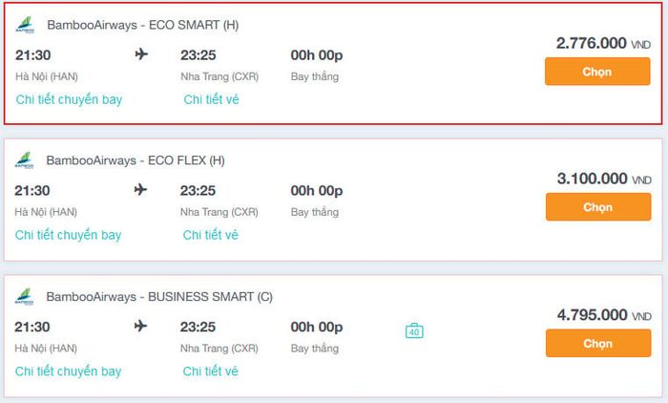
Task: Click the BambooAirways - ECO SMART (H) title
Action: 143,25
